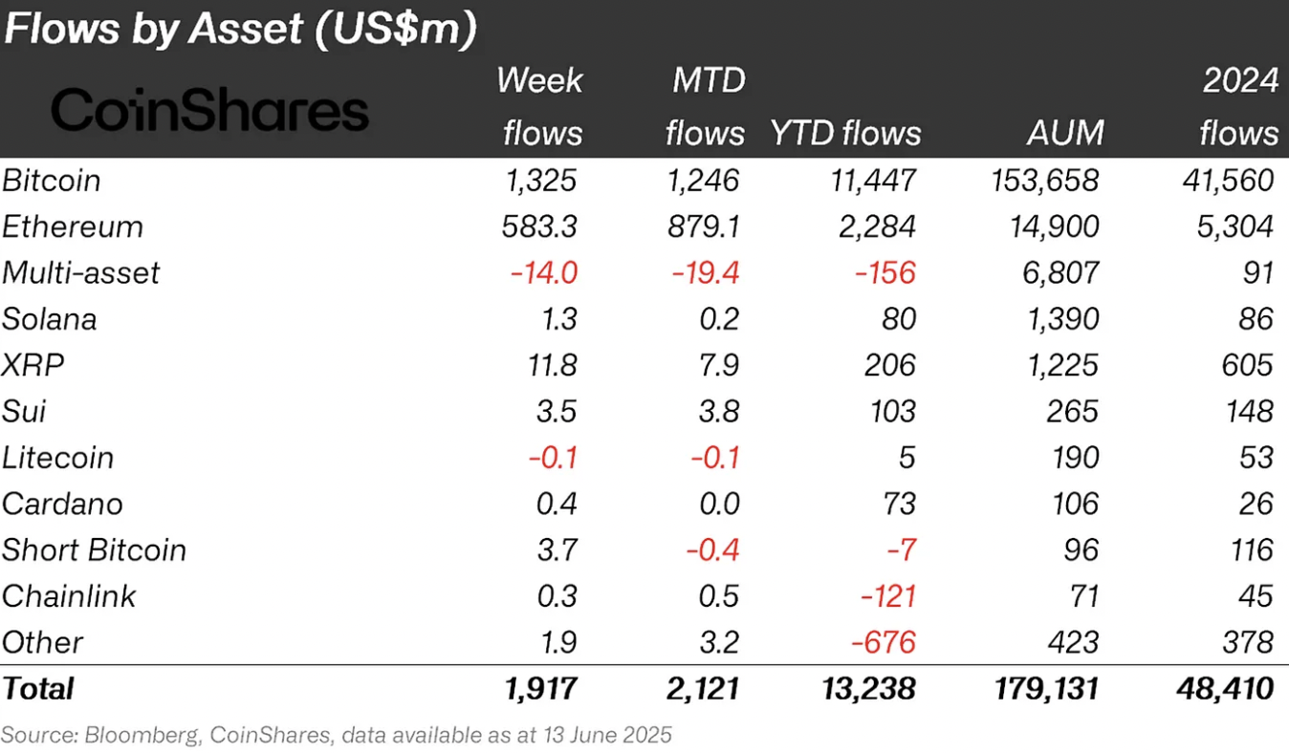Select the Short Bitcoin row label

(x=95, y=549)
